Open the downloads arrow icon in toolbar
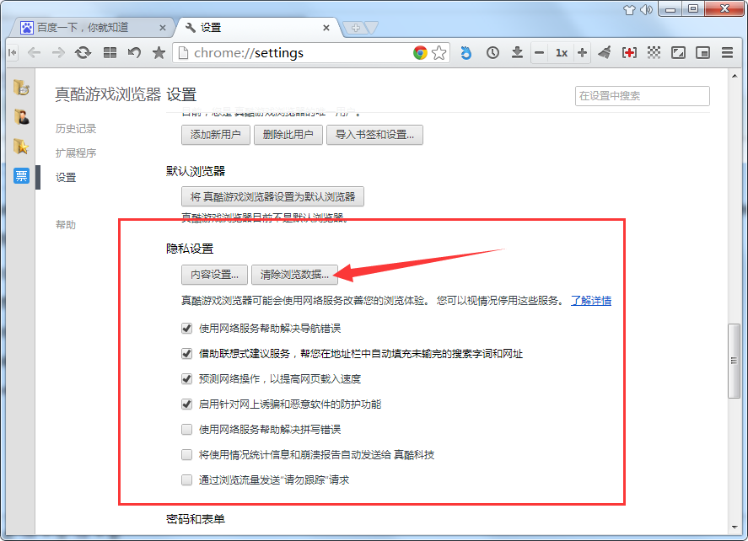This screenshot has height=541, width=748. [517, 52]
